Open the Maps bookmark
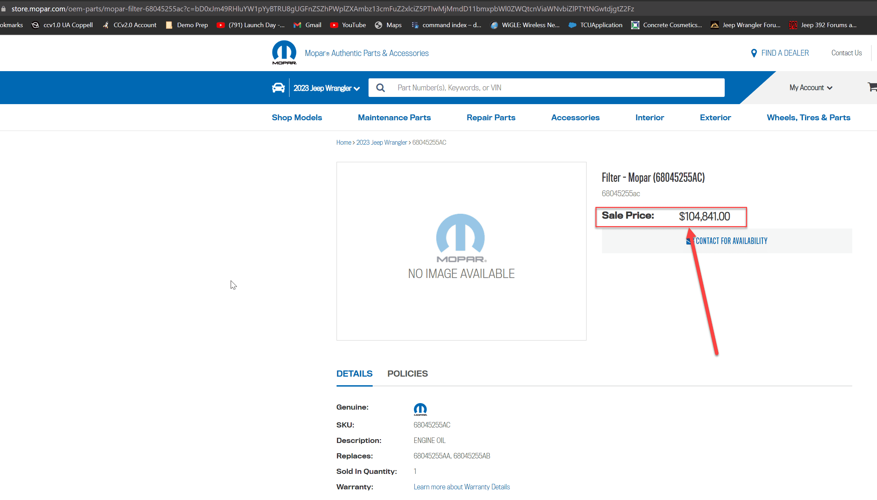877x500 pixels. click(x=388, y=25)
